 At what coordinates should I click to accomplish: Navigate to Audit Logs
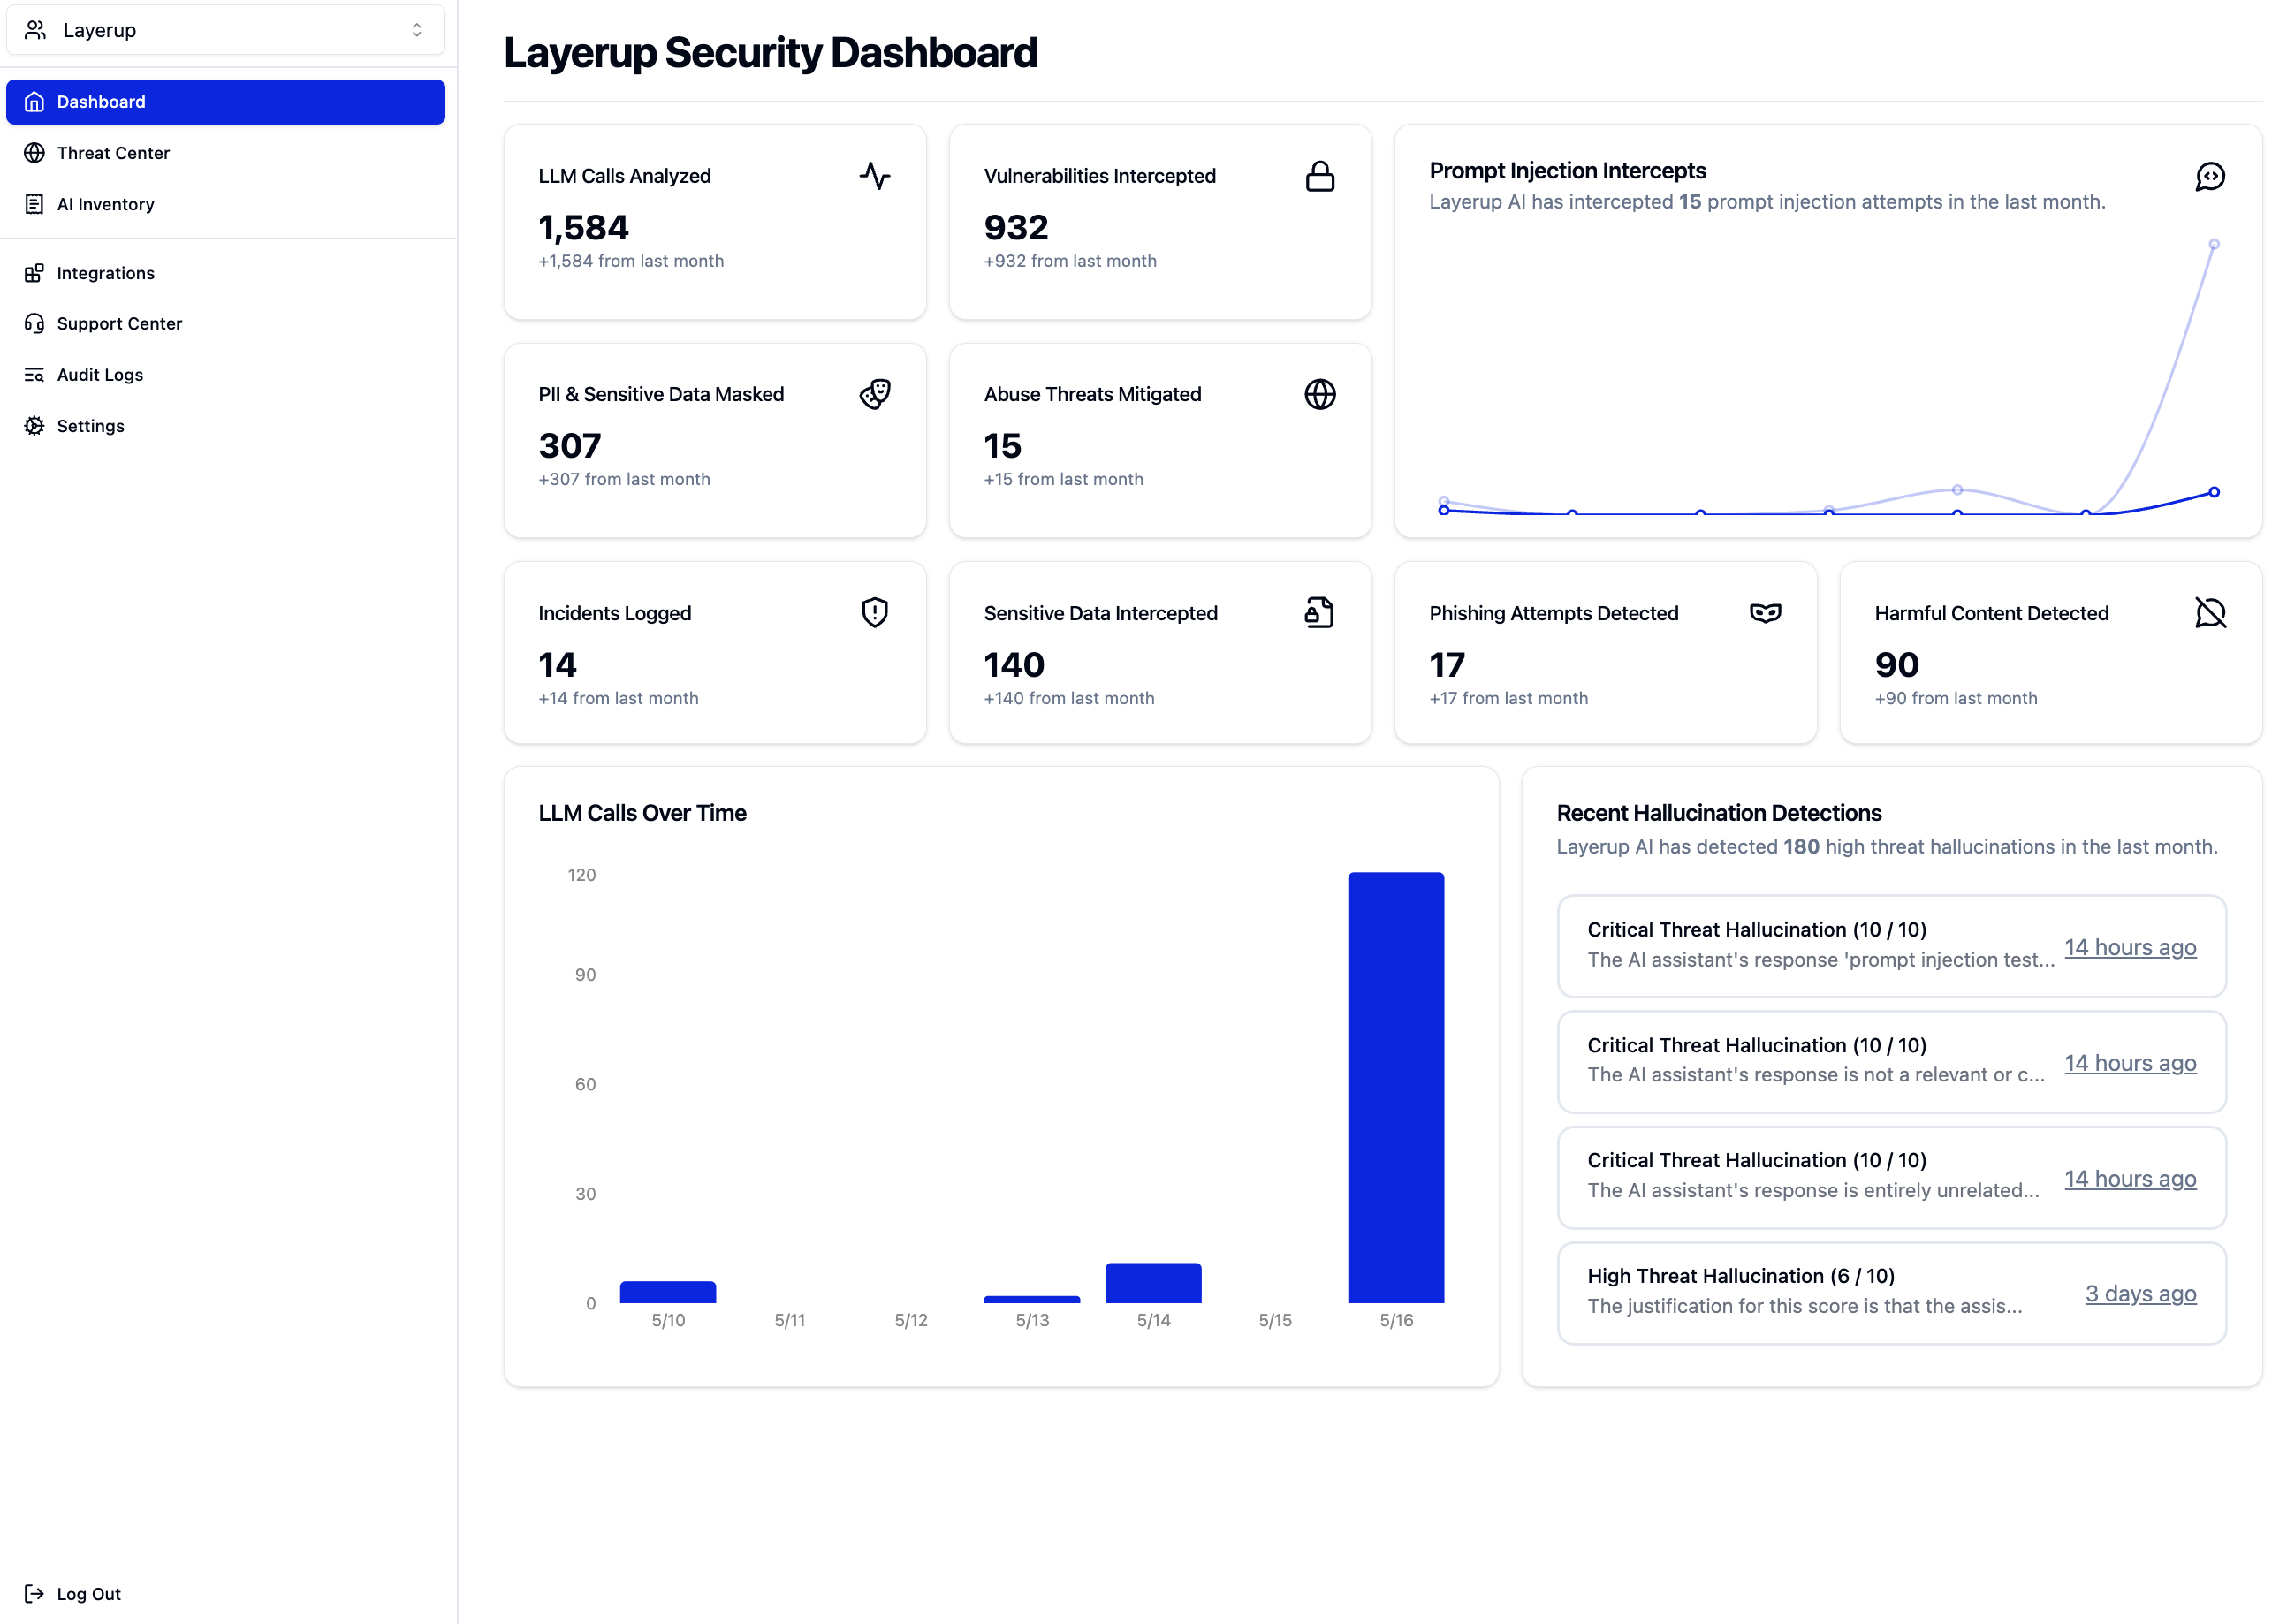pyautogui.click(x=100, y=375)
